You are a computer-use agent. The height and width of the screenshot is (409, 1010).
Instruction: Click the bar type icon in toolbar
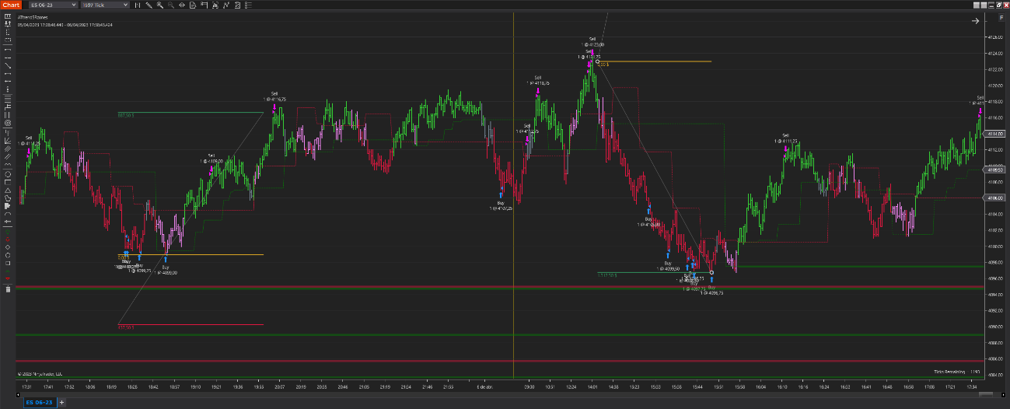pyautogui.click(x=137, y=5)
